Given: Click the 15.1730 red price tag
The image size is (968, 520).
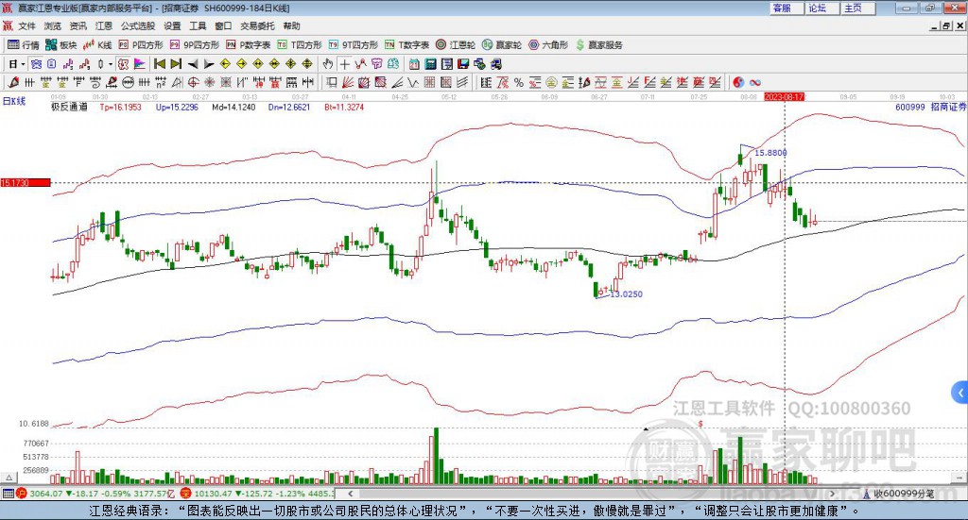Looking at the screenshot, I should (x=26, y=182).
